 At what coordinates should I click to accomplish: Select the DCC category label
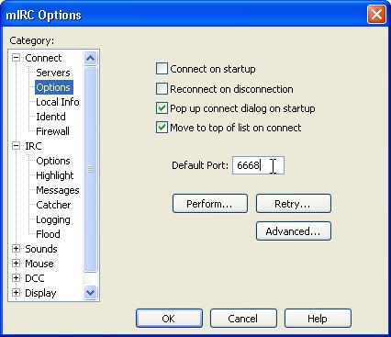point(35,278)
